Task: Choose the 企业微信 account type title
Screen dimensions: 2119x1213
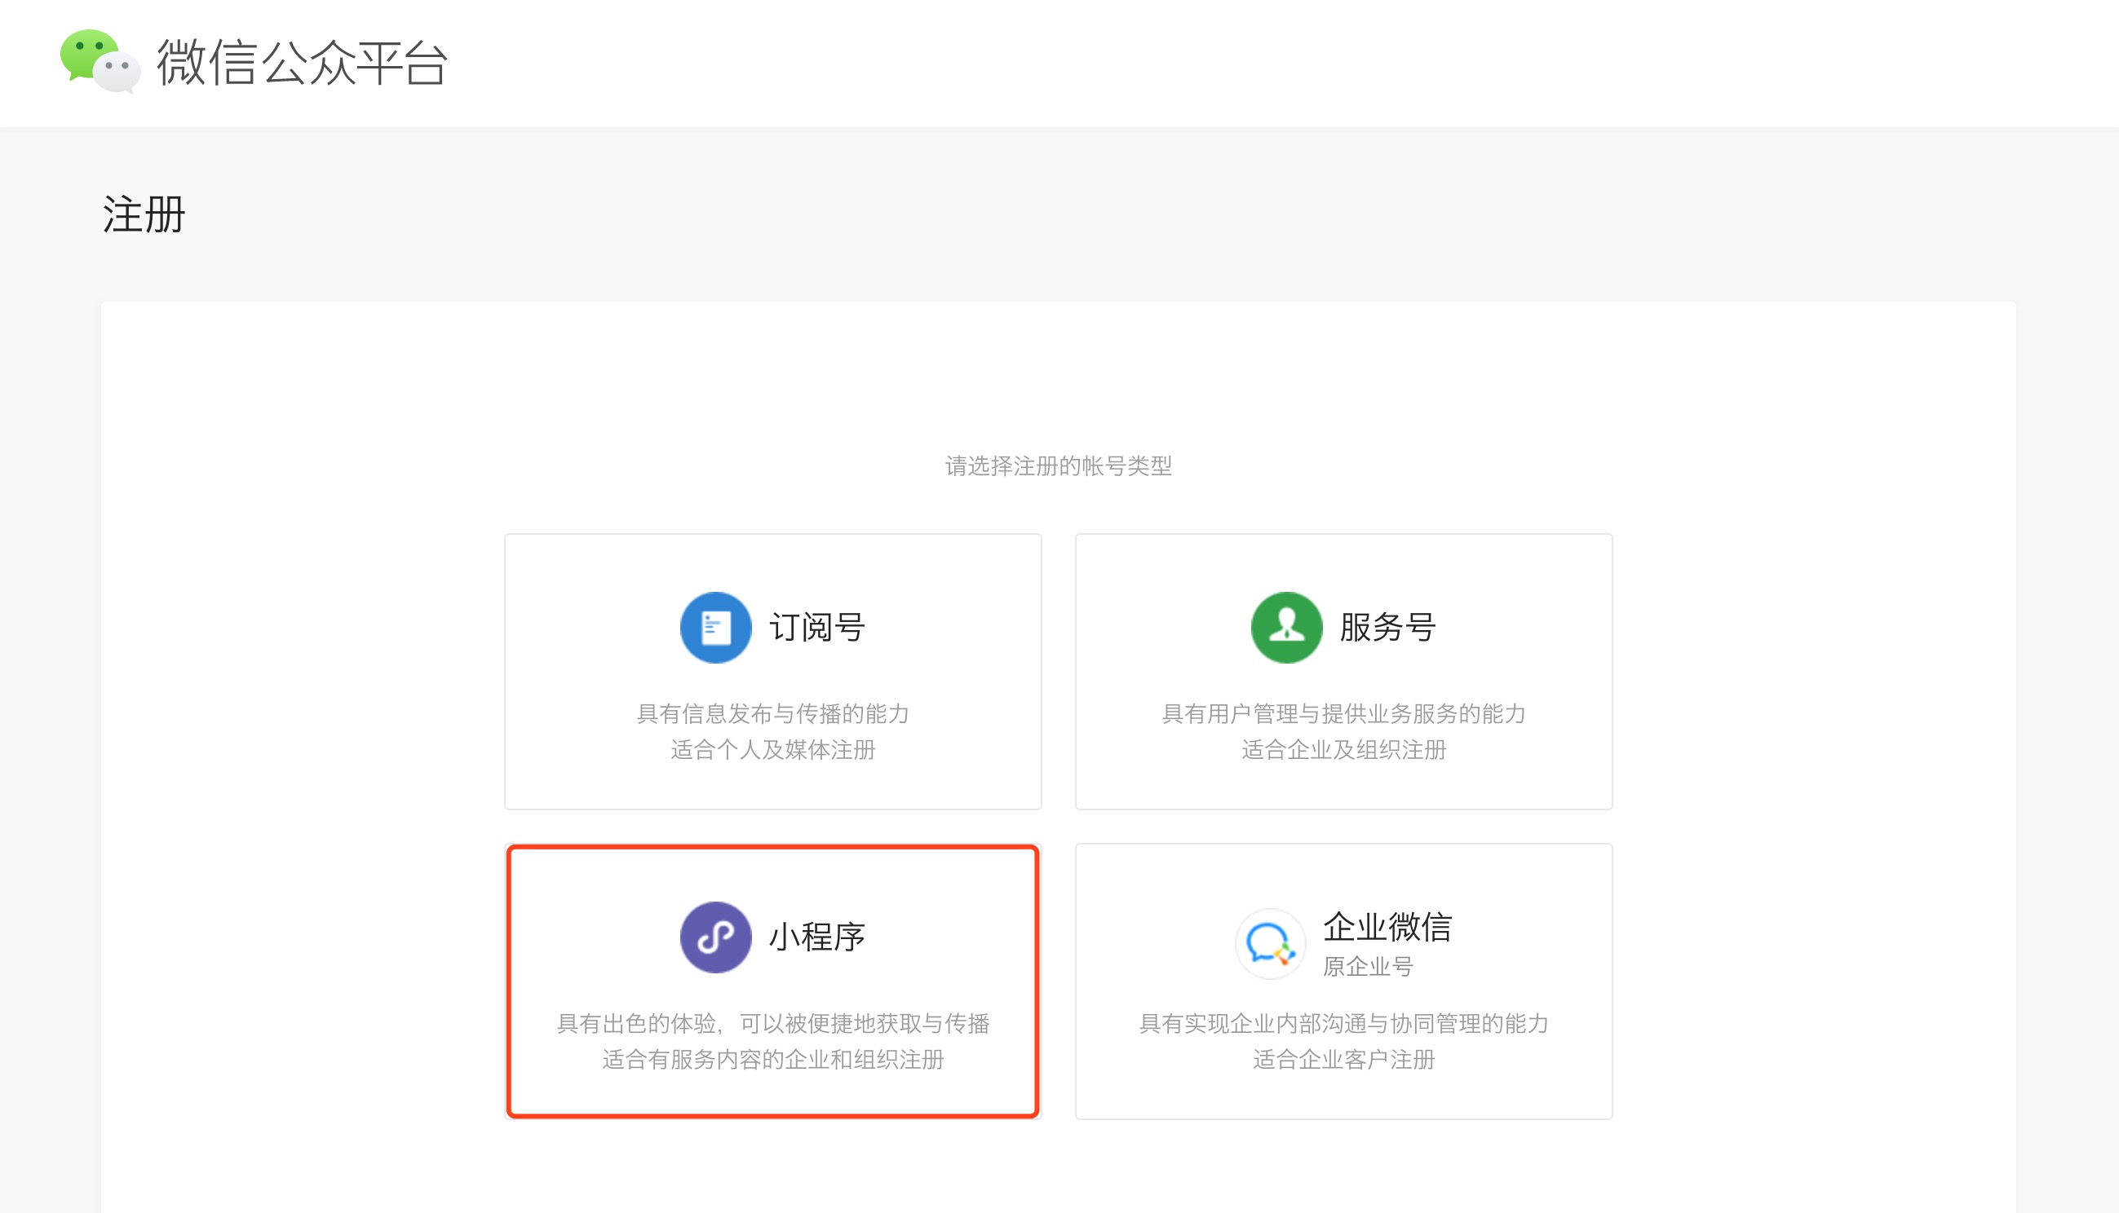Action: pos(1388,927)
